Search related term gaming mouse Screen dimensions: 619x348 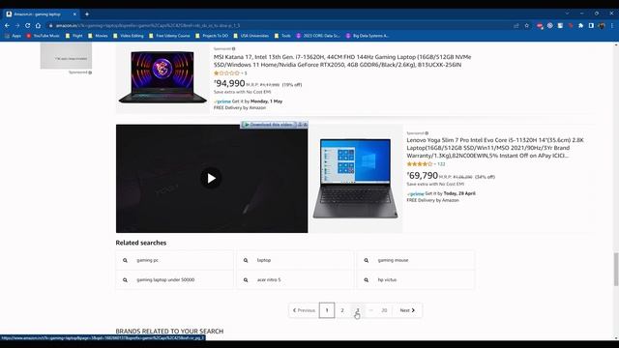tap(416, 260)
